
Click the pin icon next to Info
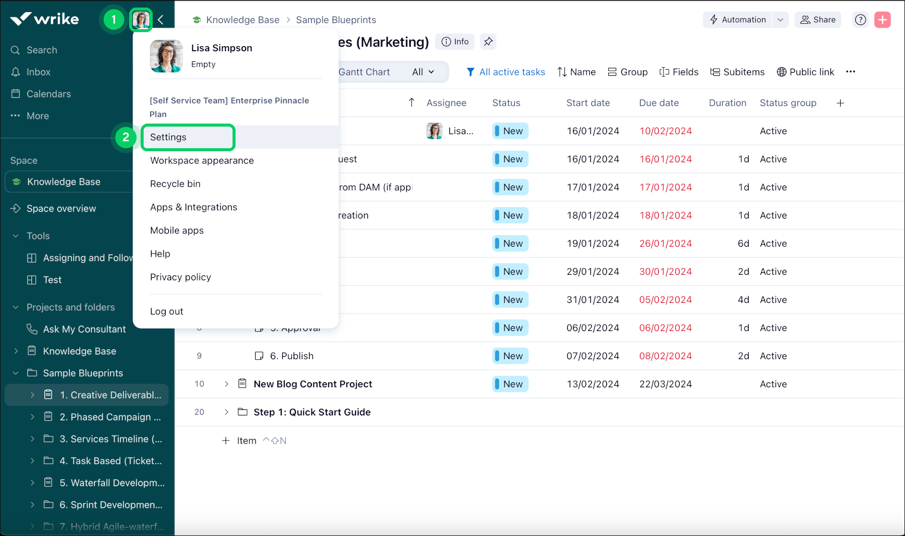point(488,42)
